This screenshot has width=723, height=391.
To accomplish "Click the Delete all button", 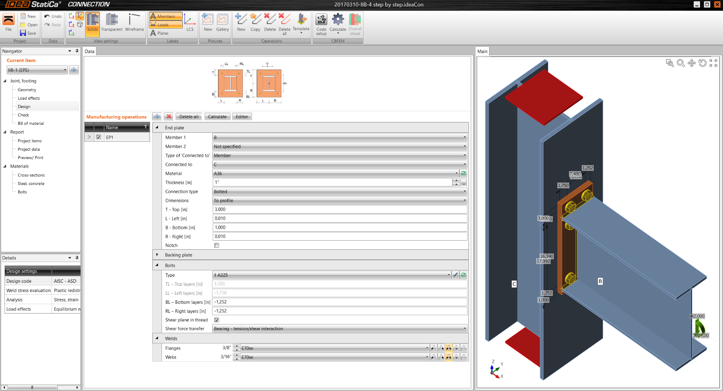I will click(189, 117).
